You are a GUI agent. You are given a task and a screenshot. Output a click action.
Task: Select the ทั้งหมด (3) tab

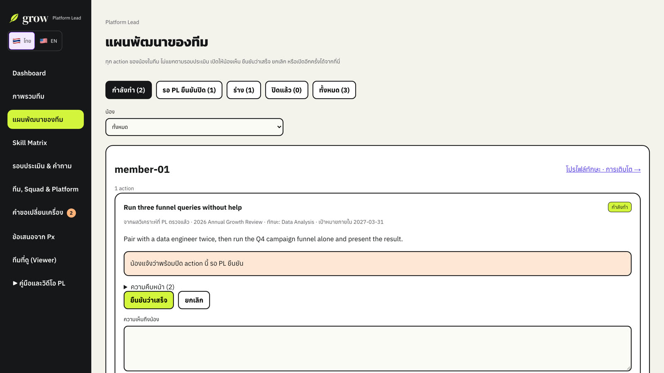click(x=334, y=90)
